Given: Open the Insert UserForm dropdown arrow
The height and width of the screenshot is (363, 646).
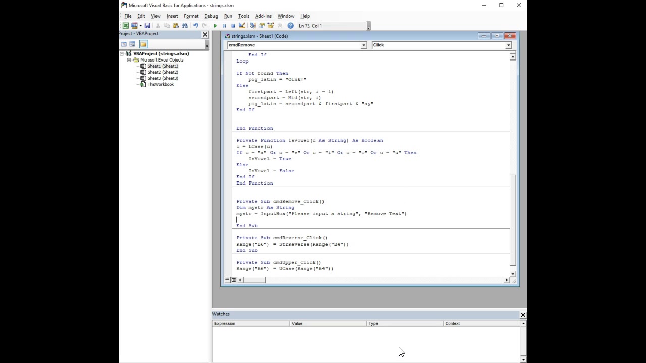Looking at the screenshot, I should click(x=140, y=26).
